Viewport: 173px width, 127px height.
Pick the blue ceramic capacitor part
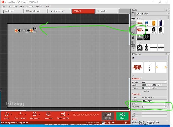tap(147, 23)
